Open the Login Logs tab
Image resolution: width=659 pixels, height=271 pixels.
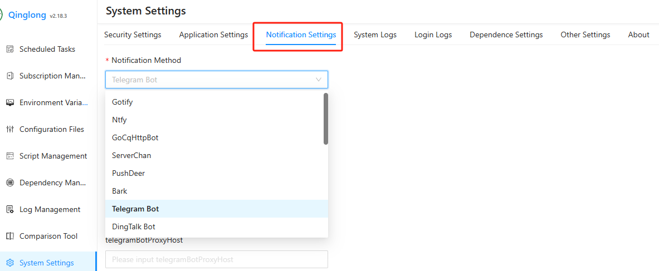pyautogui.click(x=433, y=35)
